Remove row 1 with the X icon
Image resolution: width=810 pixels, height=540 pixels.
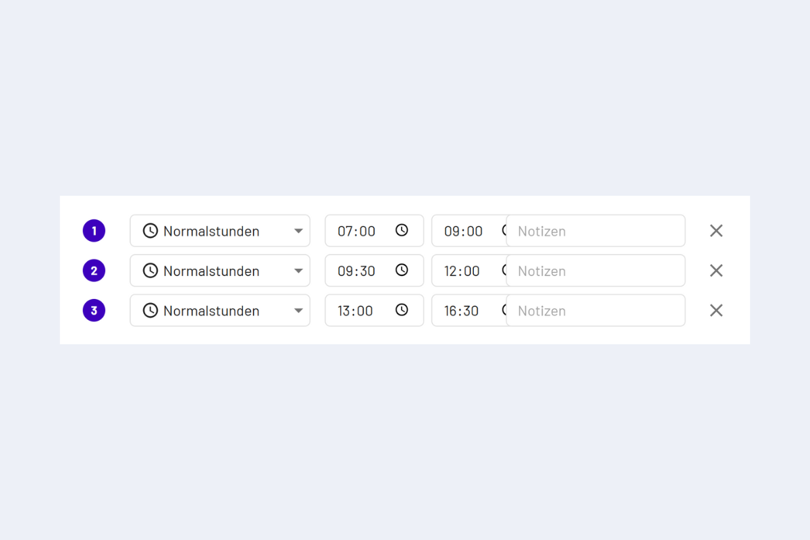tap(716, 231)
